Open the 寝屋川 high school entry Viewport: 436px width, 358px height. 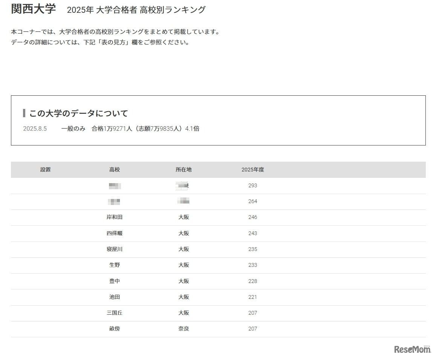(115, 249)
